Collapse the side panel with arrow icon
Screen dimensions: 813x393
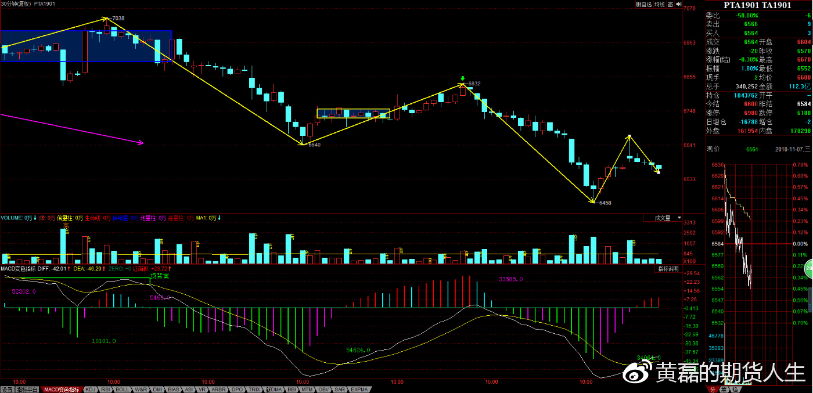678,4
